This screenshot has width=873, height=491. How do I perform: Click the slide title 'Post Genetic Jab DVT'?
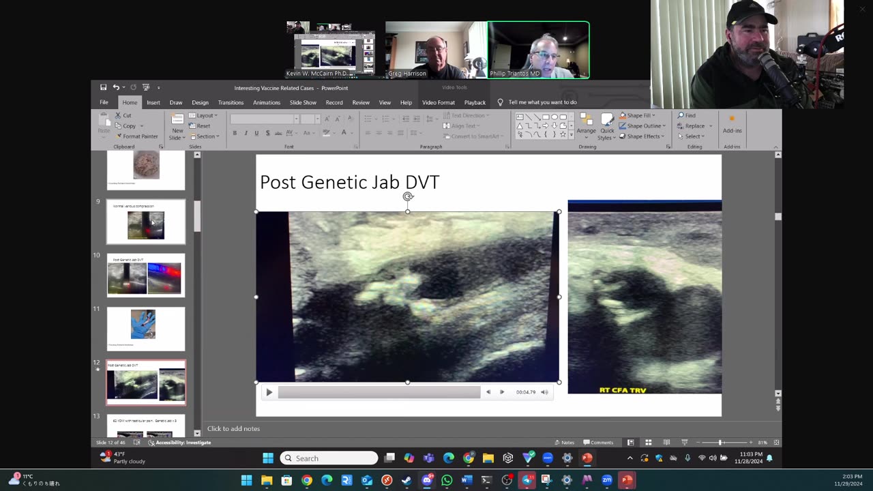(x=349, y=182)
